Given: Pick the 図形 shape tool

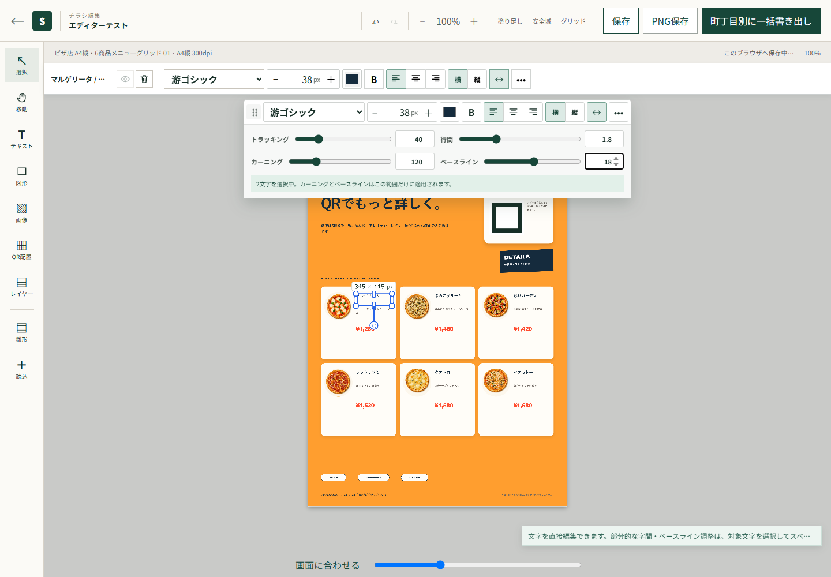Looking at the screenshot, I should [x=22, y=176].
